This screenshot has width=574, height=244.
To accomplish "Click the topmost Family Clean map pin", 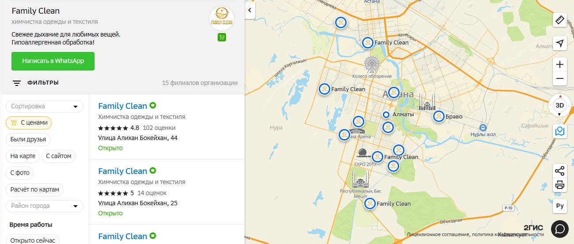I will (340, 22).
